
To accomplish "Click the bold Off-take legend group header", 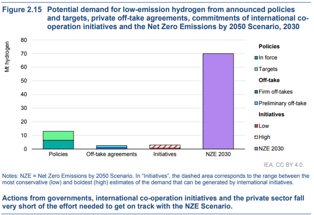I will [x=268, y=80].
